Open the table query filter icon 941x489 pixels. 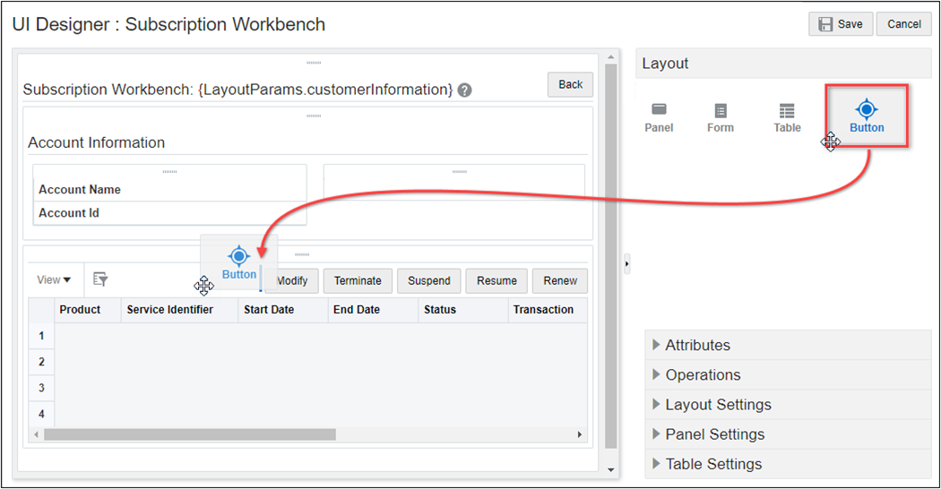[x=100, y=279]
